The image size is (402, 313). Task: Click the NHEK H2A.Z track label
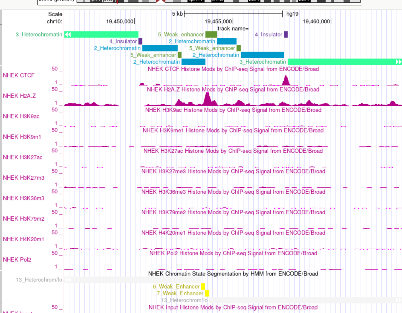point(19,96)
